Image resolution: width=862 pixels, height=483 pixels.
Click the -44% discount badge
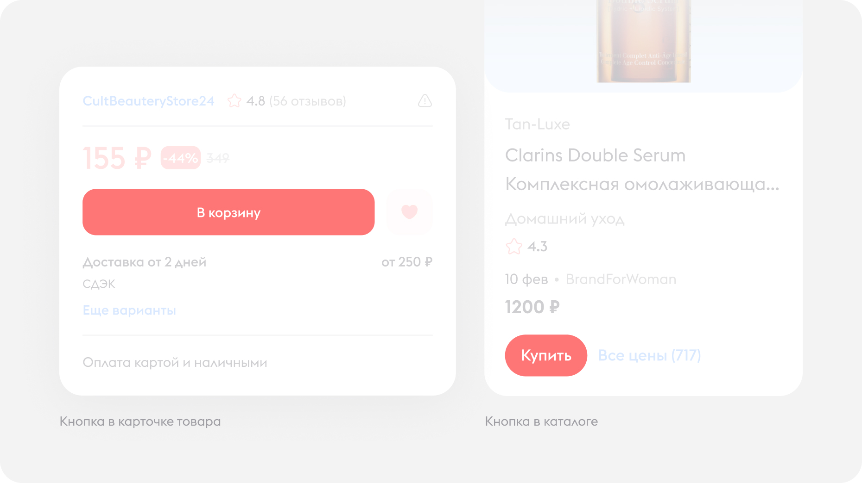pos(181,158)
